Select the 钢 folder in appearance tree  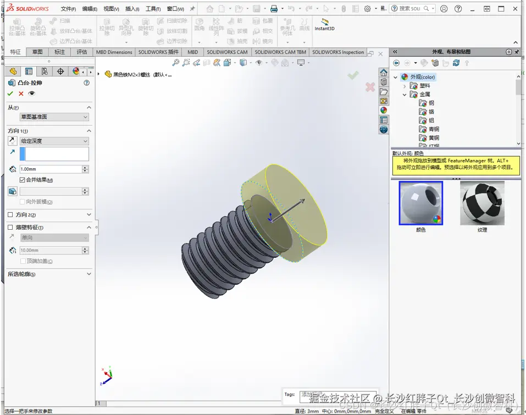point(431,103)
